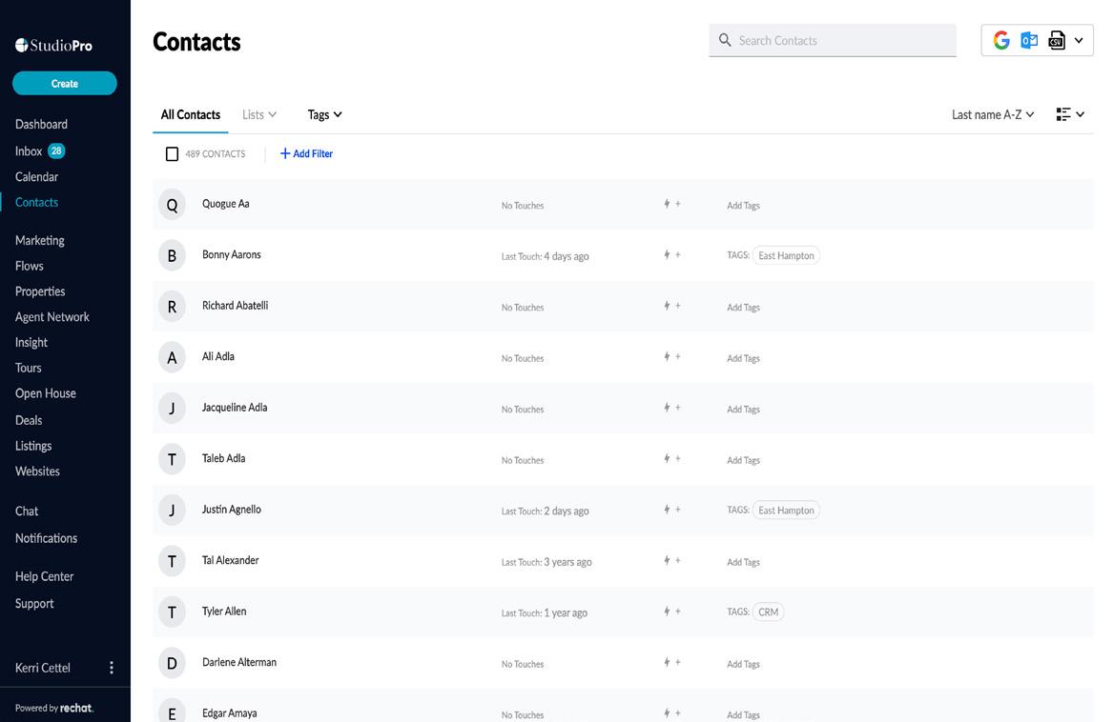
Task: Click Add Tags for Tal Alexander
Action: 743,562
